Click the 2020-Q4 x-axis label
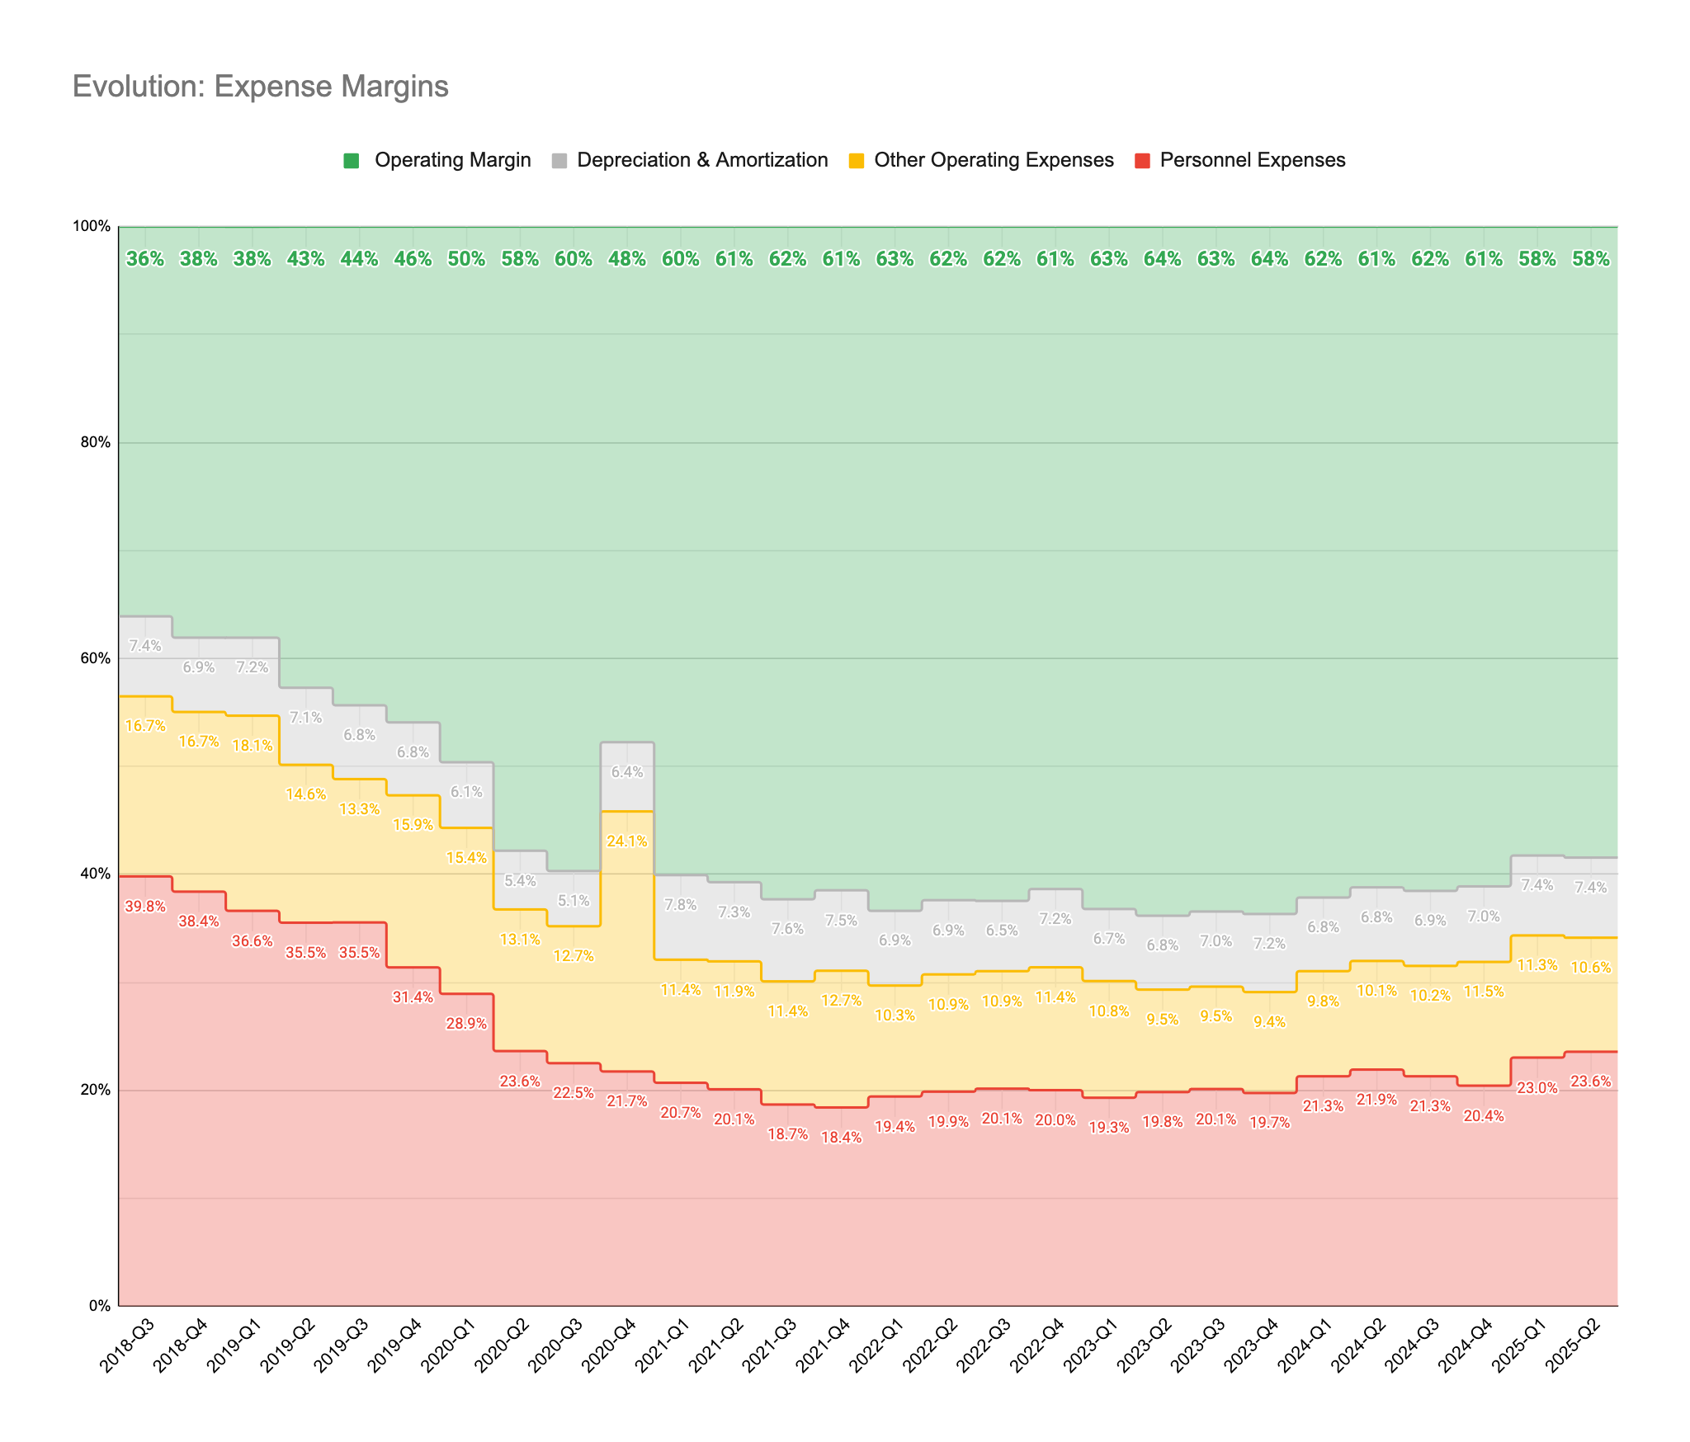 click(x=611, y=1345)
